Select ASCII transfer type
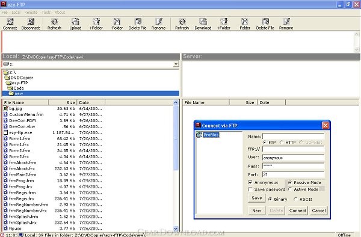The width and height of the screenshot is (361, 237). (295, 199)
